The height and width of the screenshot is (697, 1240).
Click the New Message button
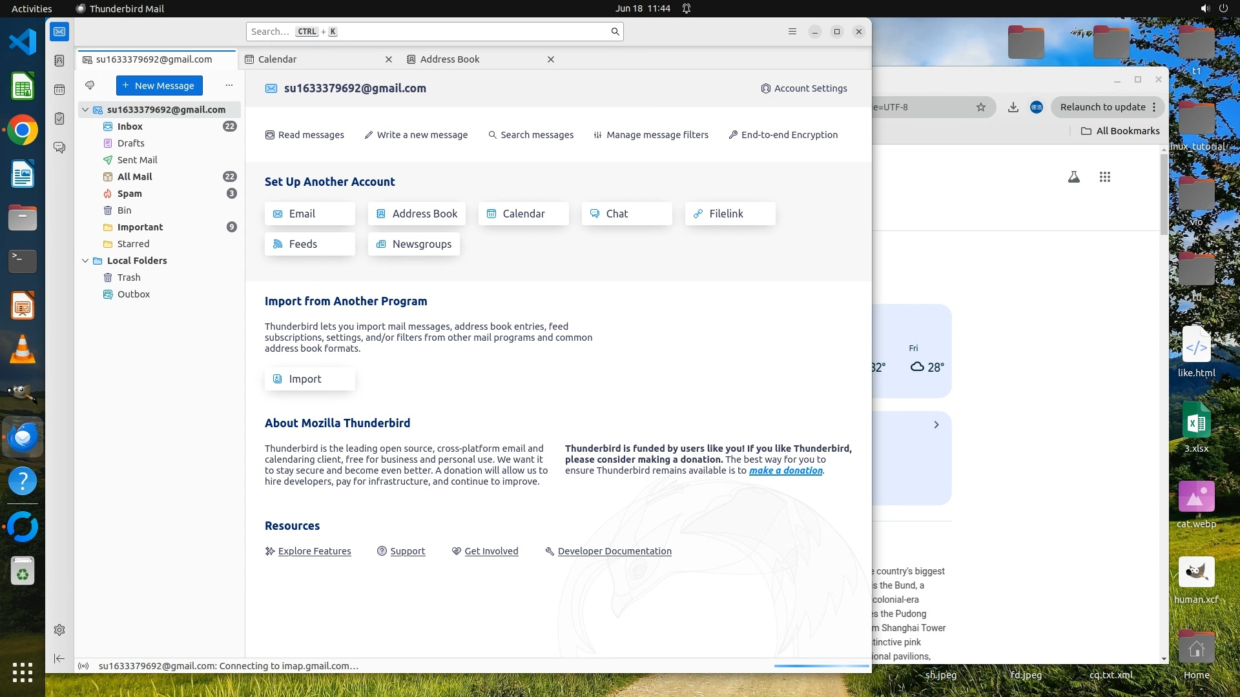tap(159, 85)
